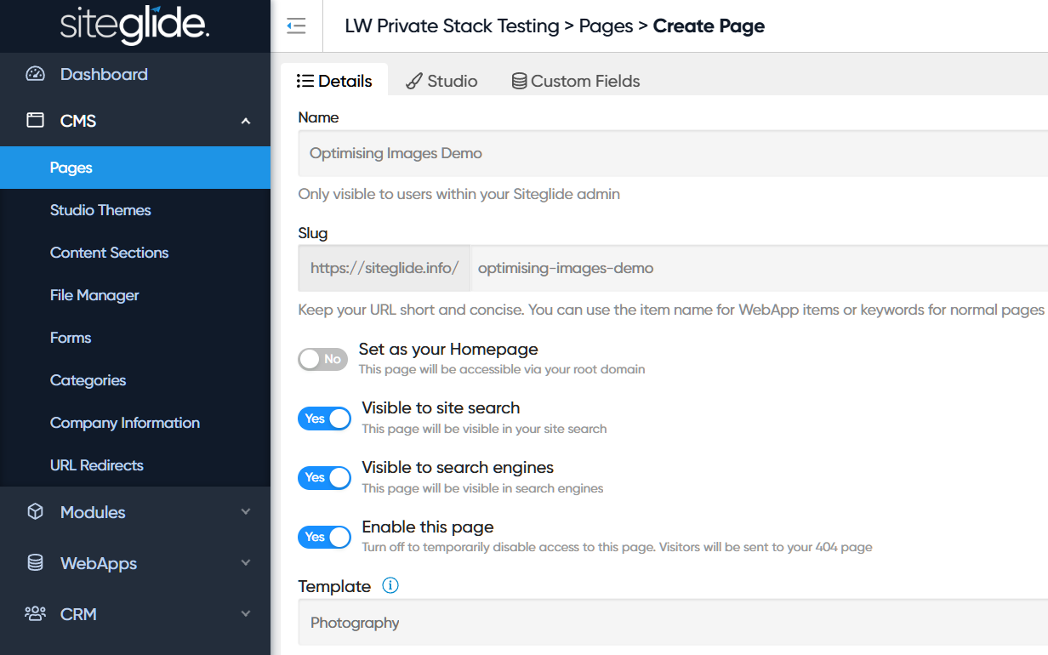1048x655 pixels.
Task: Click into the Slug input field
Action: tap(757, 268)
